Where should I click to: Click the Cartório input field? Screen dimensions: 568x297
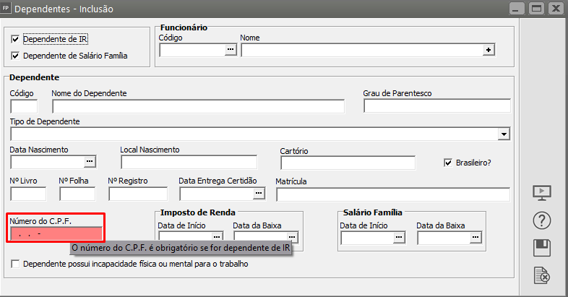point(348,163)
